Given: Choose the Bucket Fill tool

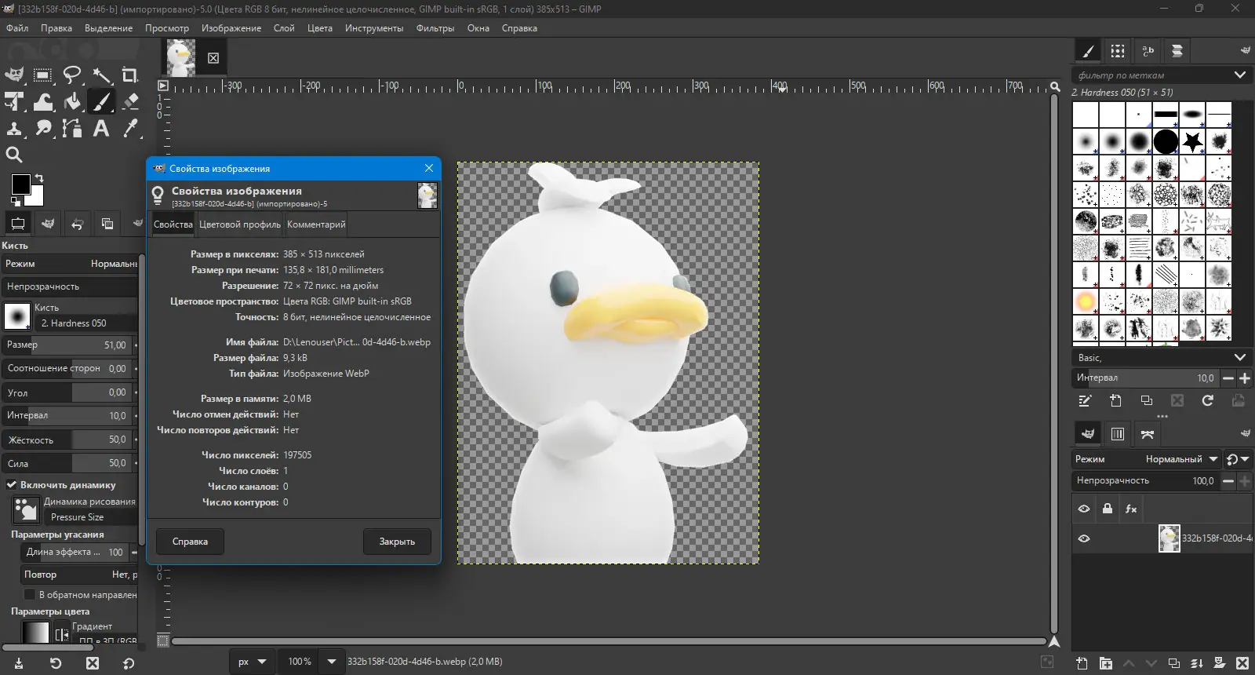Looking at the screenshot, I should (72, 101).
